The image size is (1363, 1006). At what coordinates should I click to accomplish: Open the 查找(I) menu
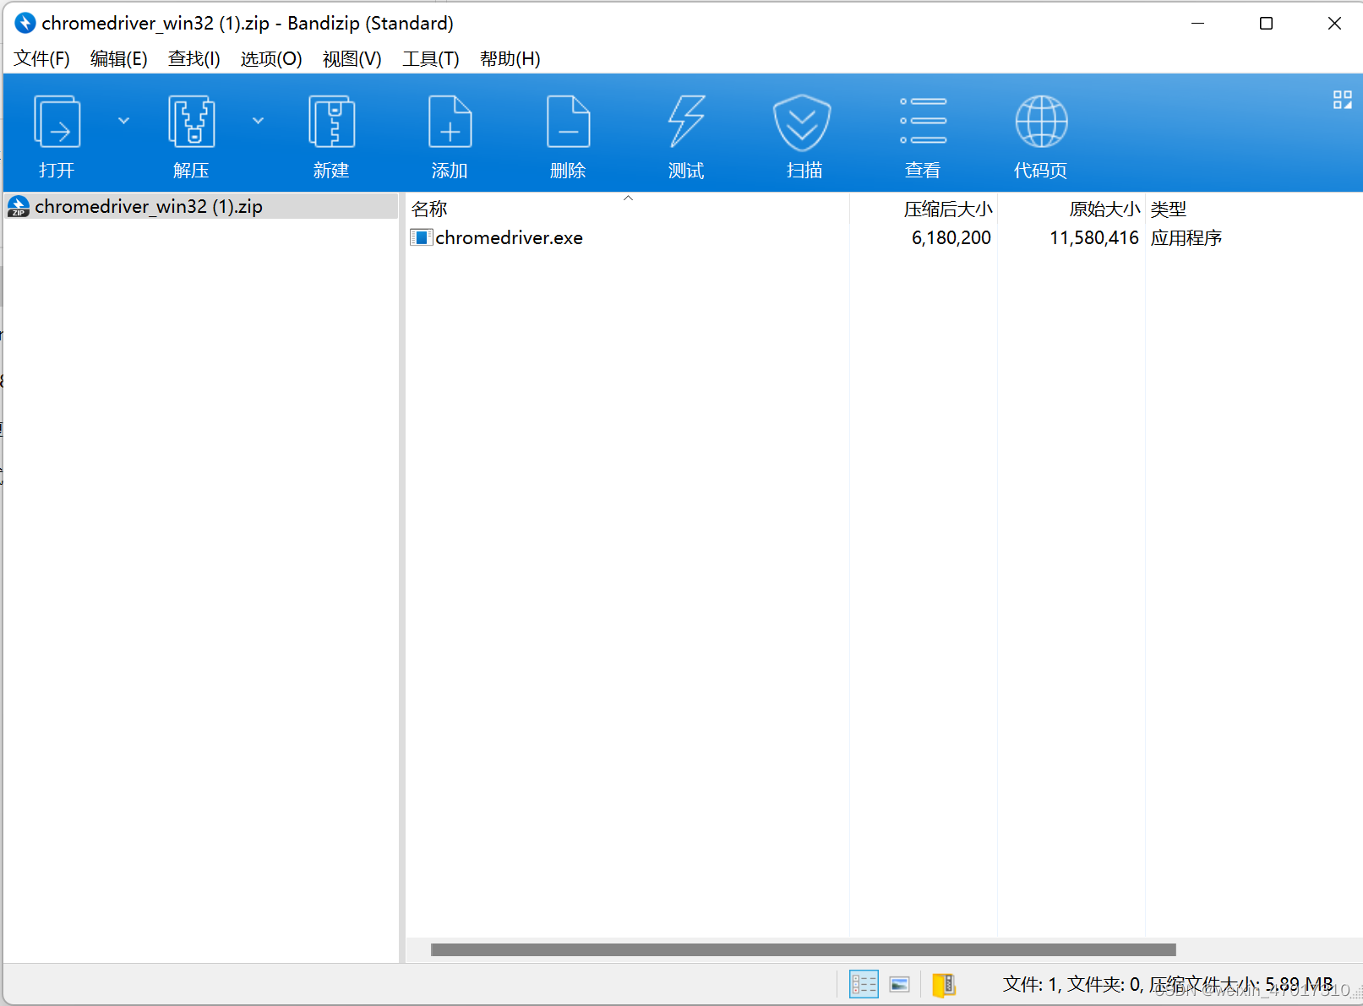click(194, 58)
